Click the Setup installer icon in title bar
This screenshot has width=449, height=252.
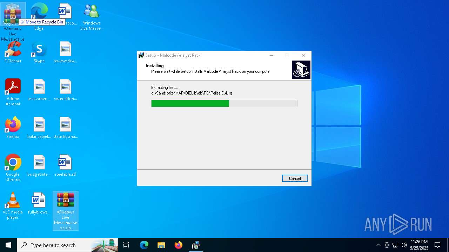141,55
